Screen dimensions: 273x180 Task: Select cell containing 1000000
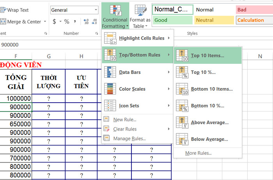point(16,98)
